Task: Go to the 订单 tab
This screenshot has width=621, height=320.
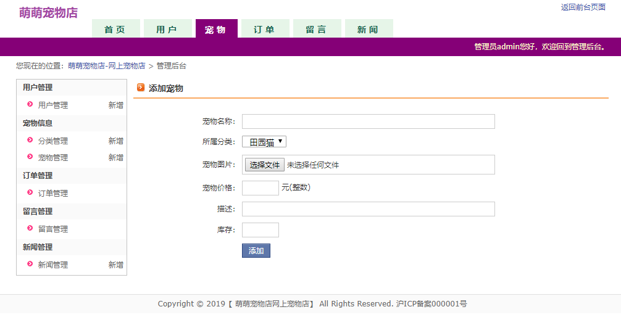Action: (265, 28)
